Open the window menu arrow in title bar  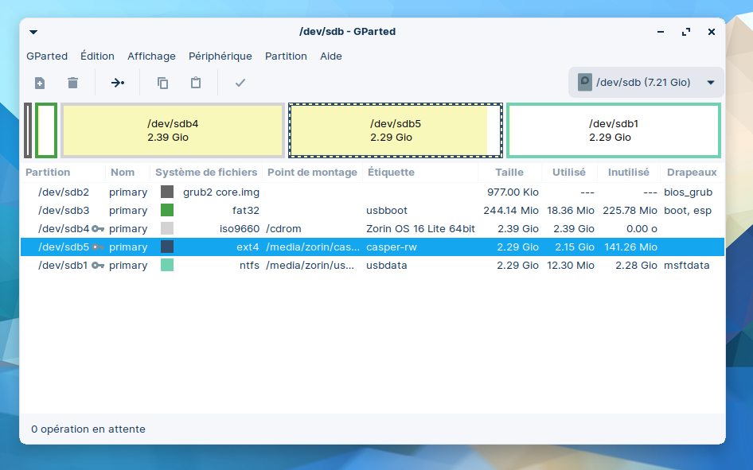pyautogui.click(x=33, y=32)
